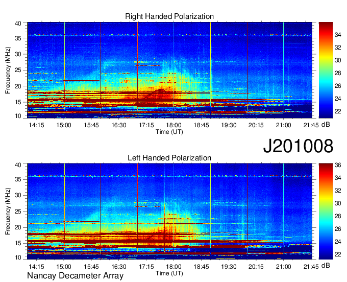Click 16:30 tick on Left Handed plot
The height and width of the screenshot is (282, 347).
pyautogui.click(x=118, y=267)
